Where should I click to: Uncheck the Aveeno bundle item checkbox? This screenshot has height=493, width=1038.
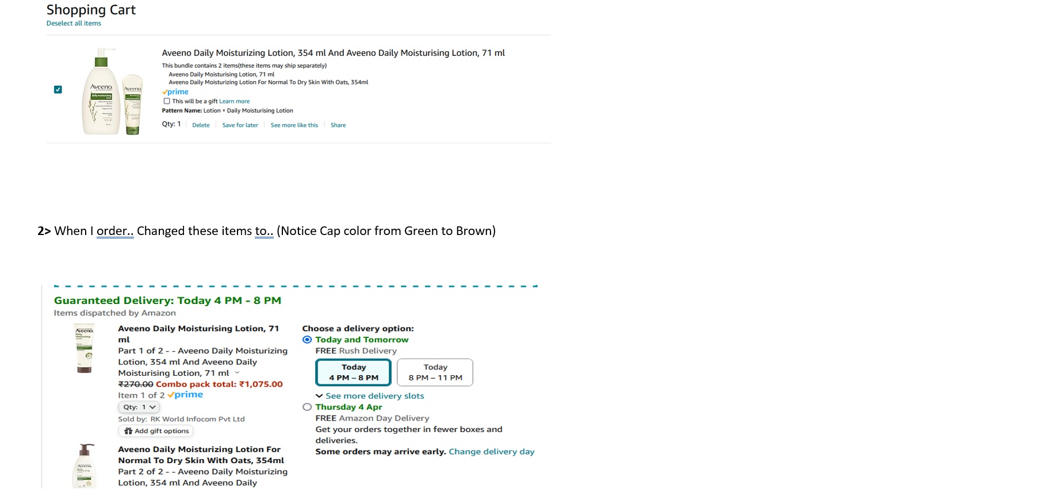[x=58, y=90]
